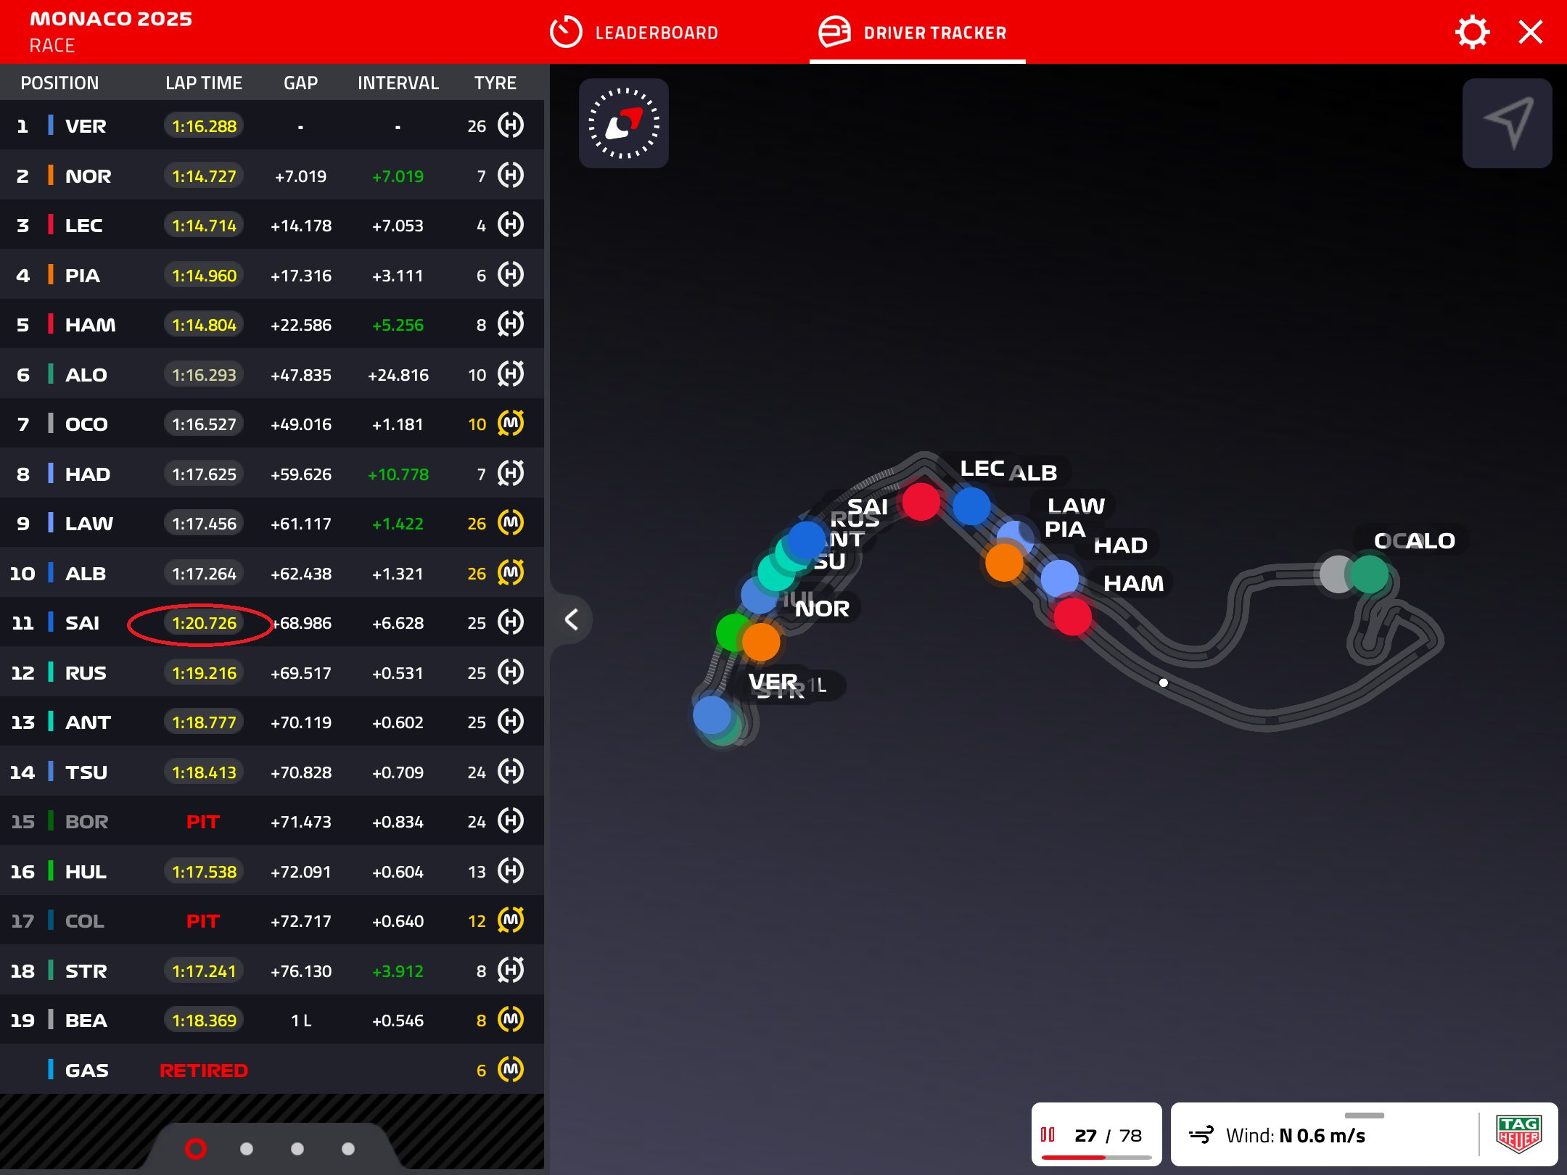This screenshot has width=1567, height=1175.
Task: Select the fourth page indicator dot
Action: point(348,1149)
